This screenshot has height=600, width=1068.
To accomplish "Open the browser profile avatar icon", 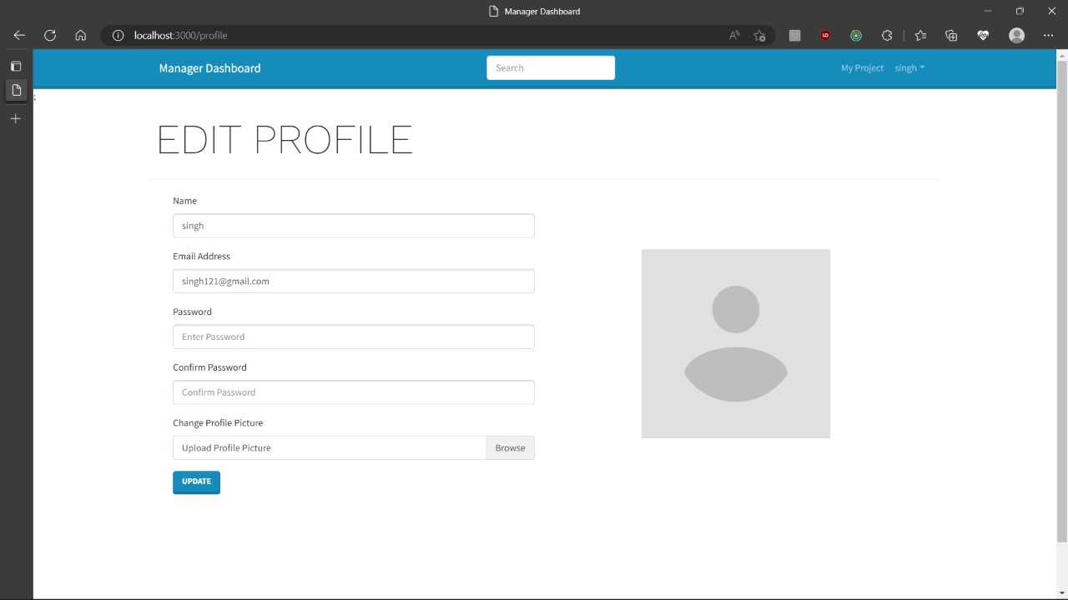I will point(1016,35).
